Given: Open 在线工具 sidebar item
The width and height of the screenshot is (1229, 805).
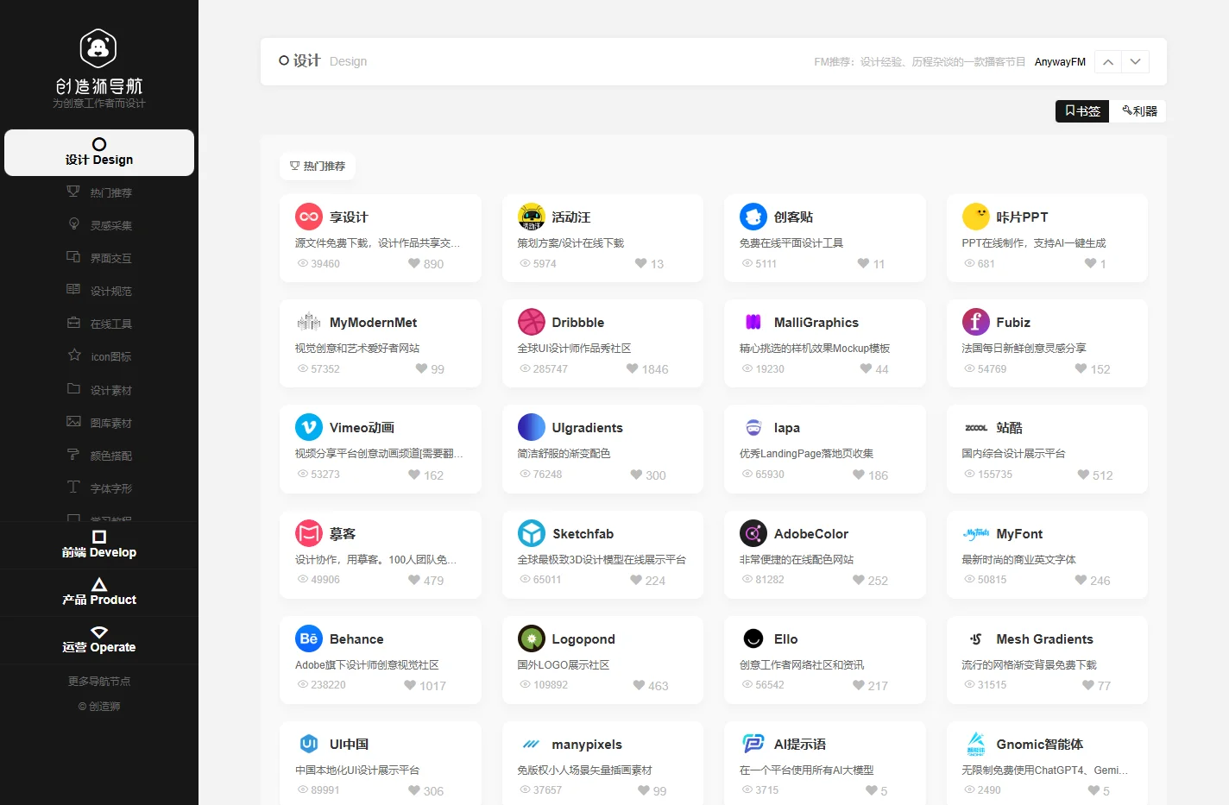Looking at the screenshot, I should point(99,324).
